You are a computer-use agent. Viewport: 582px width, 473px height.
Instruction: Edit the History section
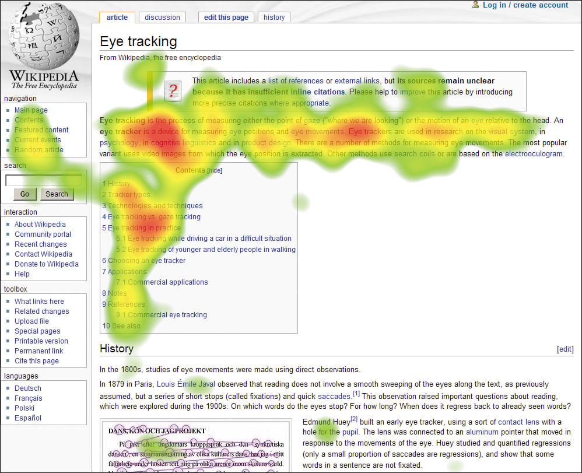pyautogui.click(x=565, y=348)
